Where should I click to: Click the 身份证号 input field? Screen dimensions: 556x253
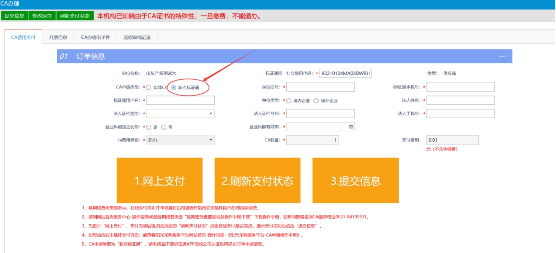tap(320, 87)
